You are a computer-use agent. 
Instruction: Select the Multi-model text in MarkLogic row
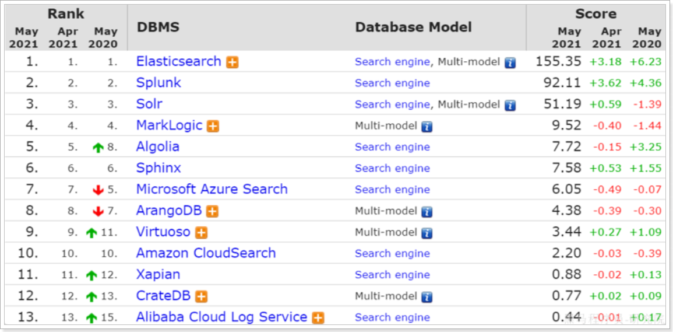(386, 126)
